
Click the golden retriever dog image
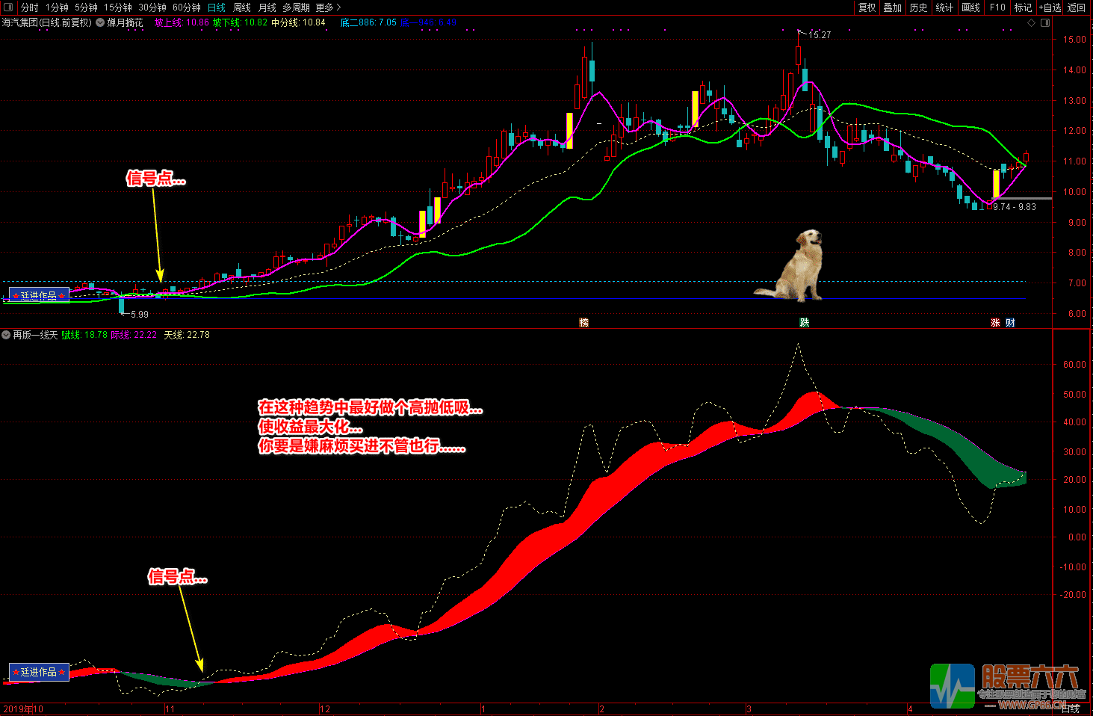pyautogui.click(x=795, y=266)
